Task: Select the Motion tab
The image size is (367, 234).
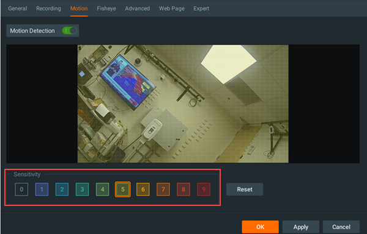Action: pos(79,9)
